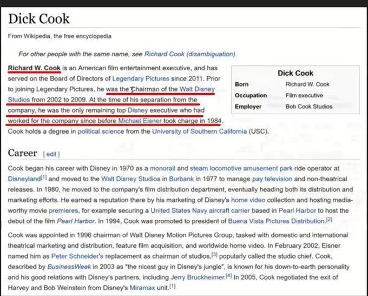368x296 pixels.
Task: Click the bold Richard W. Cook name
Action: coord(34,68)
